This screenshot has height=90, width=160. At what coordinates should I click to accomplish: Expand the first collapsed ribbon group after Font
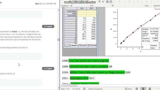119,1
